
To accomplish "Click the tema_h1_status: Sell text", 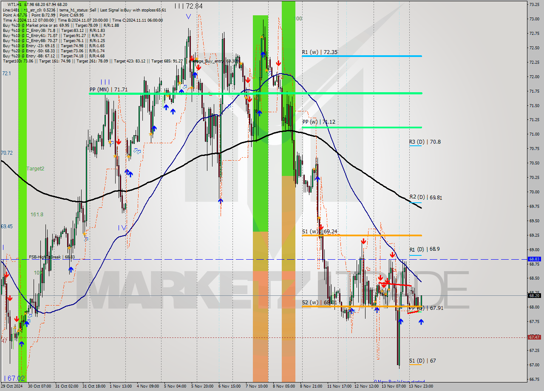I will pos(79,10).
